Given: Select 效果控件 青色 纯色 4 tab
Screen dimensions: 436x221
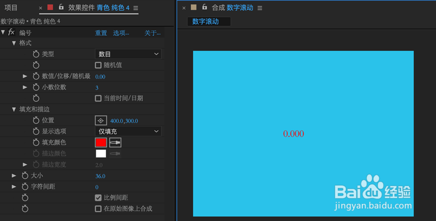Looking at the screenshot, I should 99,8.
